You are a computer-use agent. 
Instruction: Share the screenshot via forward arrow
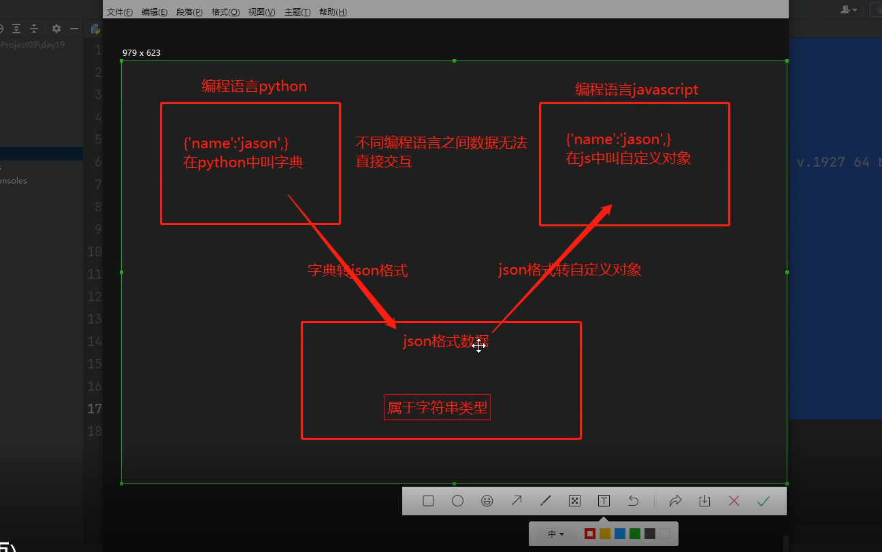(675, 501)
